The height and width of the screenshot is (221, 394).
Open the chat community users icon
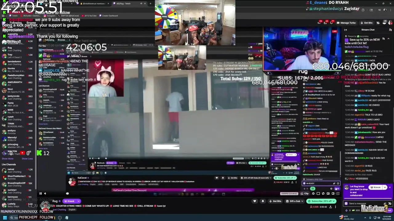point(390,30)
